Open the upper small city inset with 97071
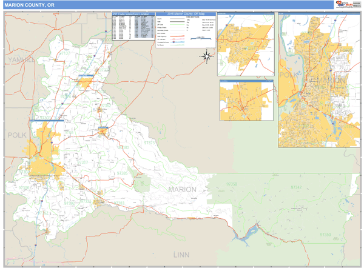 (x=246, y=44)
